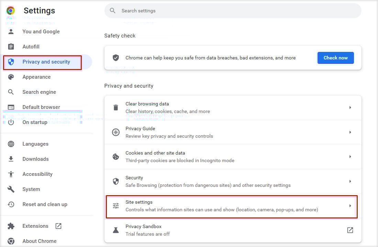Select the Downloads icon
Image resolution: width=378 pixels, height=247 pixels.
(x=12, y=159)
